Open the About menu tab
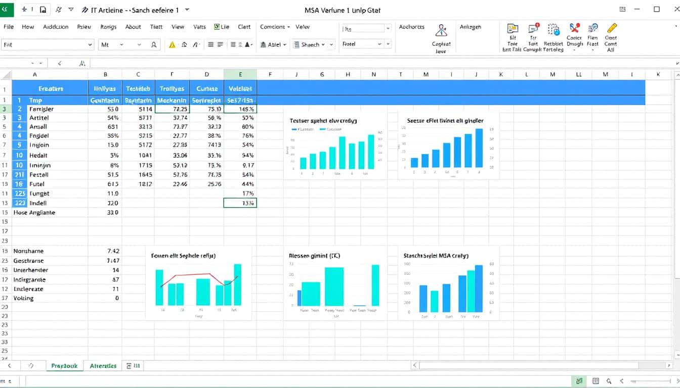Image resolution: width=680 pixels, height=388 pixels. 133,27
